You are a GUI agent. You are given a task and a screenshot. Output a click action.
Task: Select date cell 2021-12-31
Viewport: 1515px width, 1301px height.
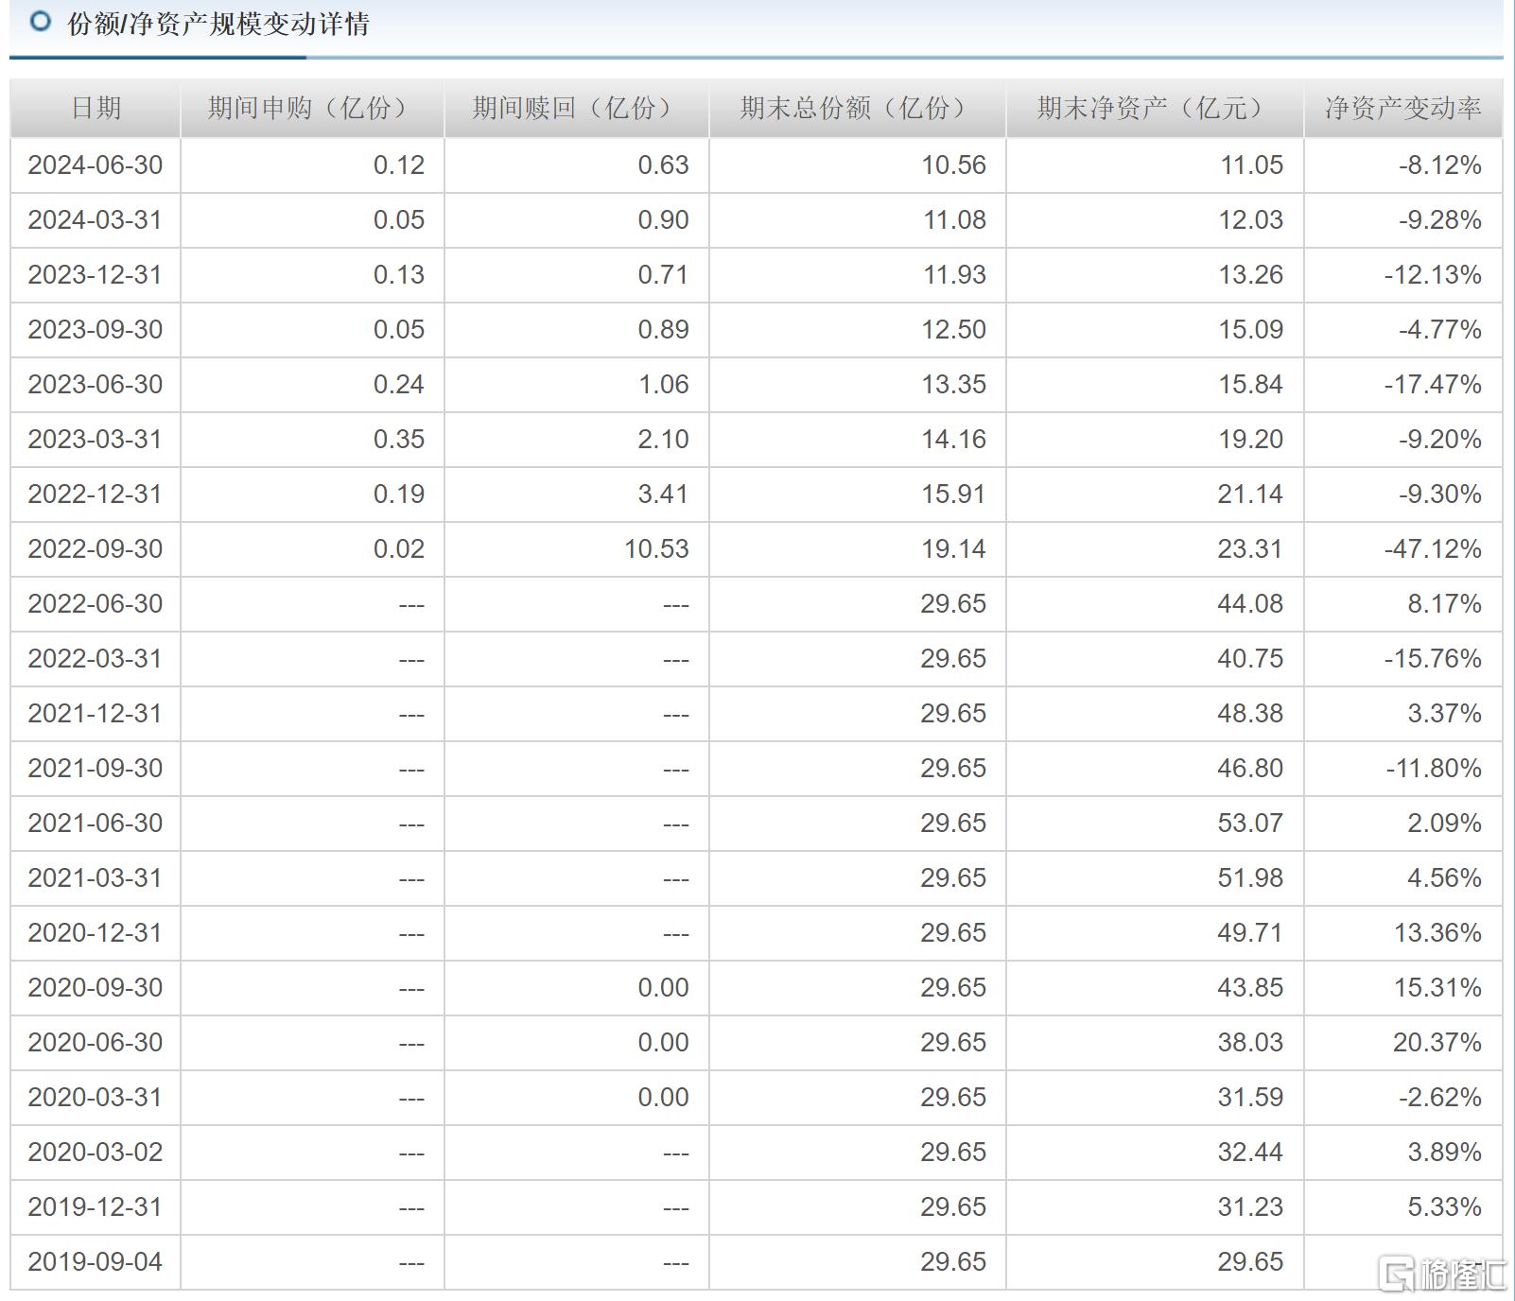[x=96, y=714]
